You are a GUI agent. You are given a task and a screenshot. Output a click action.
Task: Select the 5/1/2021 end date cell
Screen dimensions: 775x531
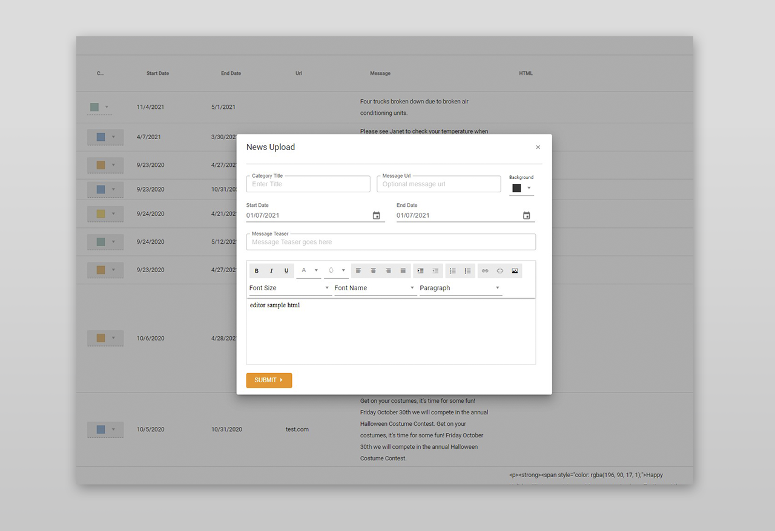pos(223,107)
